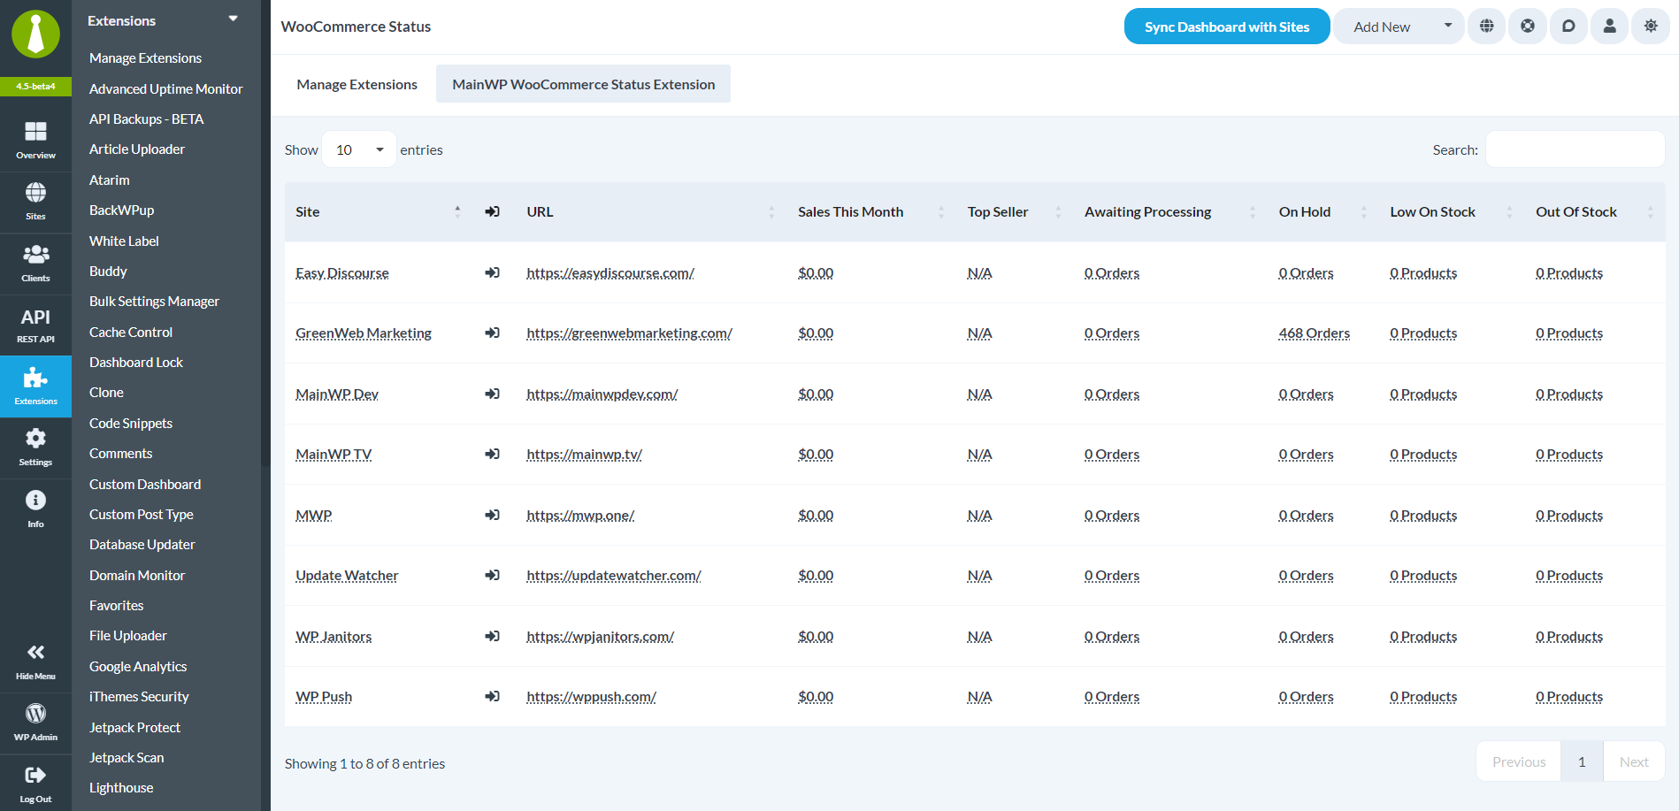
Task: Focus the Search input field
Action: click(1575, 149)
